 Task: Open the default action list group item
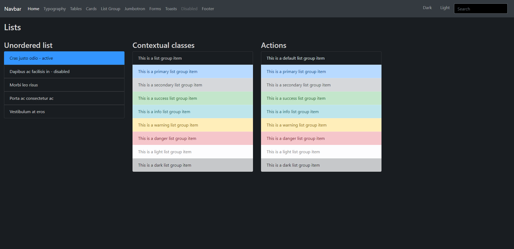(x=321, y=58)
